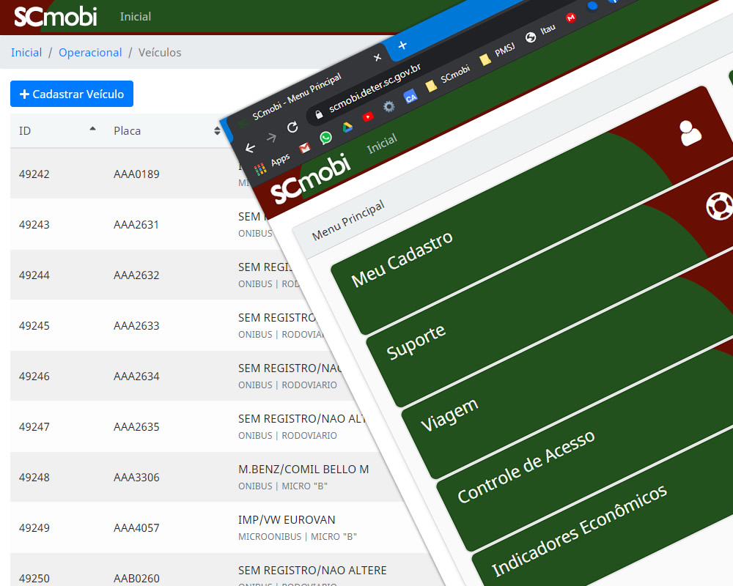This screenshot has height=586, width=733.
Task: Open the Google Drive bookmark
Action: [347, 127]
